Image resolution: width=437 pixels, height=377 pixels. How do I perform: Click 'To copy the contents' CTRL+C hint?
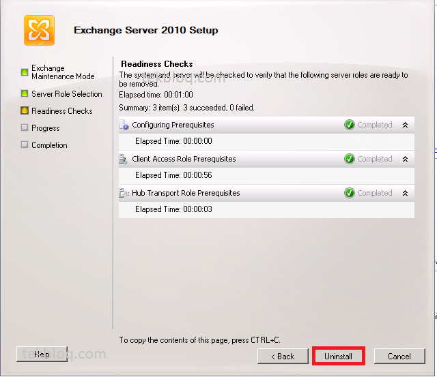tap(199, 340)
